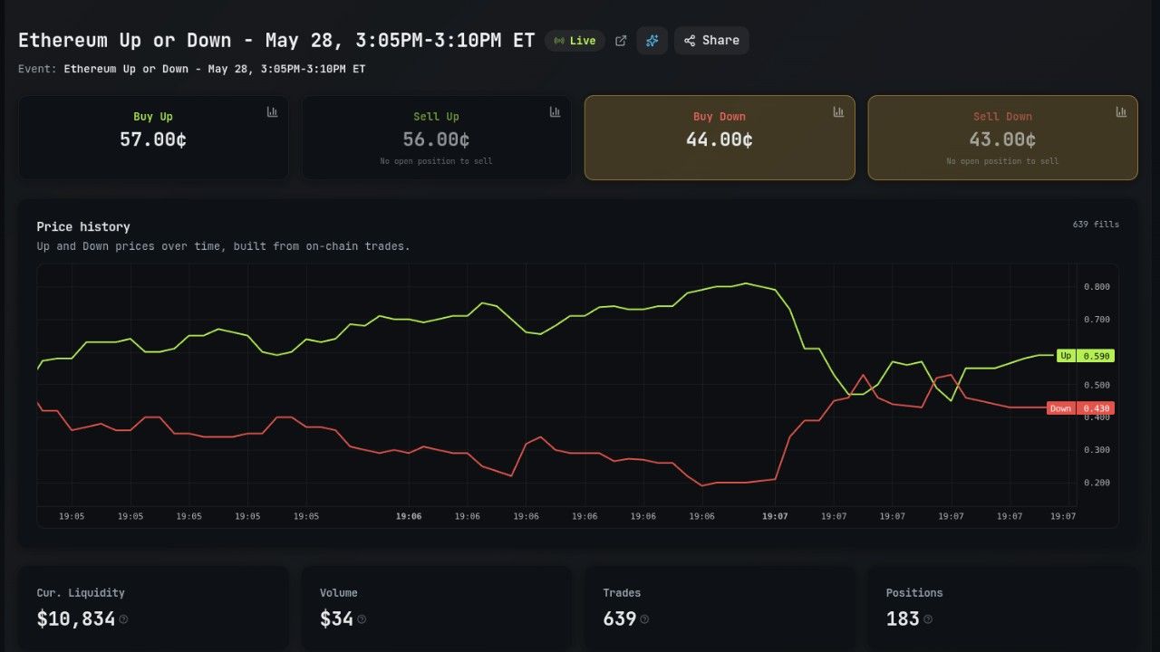This screenshot has height=652, width=1160.
Task: Select the Sell Up 56.00¢ card
Action: (x=437, y=138)
